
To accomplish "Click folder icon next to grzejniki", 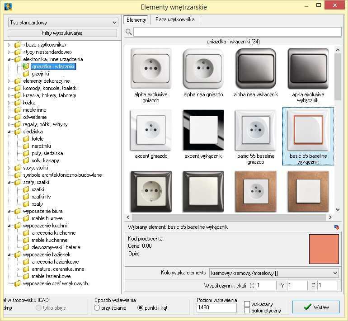I will pyautogui.click(x=26, y=74).
